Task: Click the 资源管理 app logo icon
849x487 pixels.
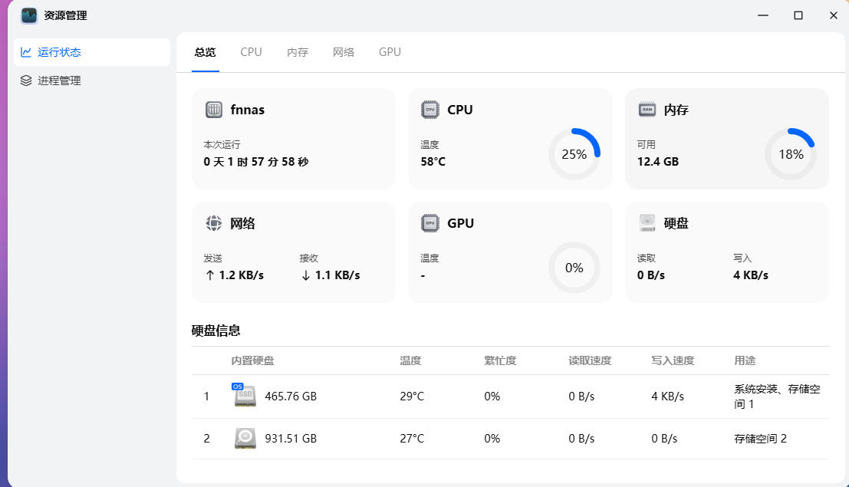Action: tap(28, 15)
